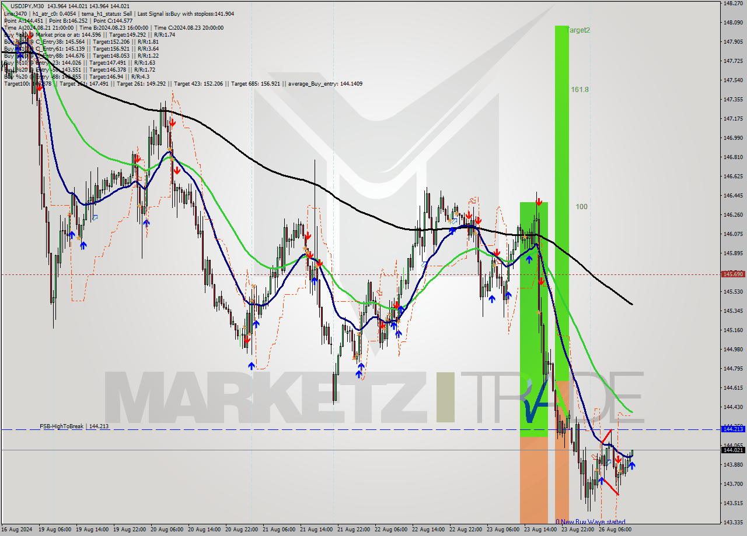The height and width of the screenshot is (536, 747).
Task: Click 'Time C:2024.08.23 20:00:00' text
Action: [x=189, y=27]
